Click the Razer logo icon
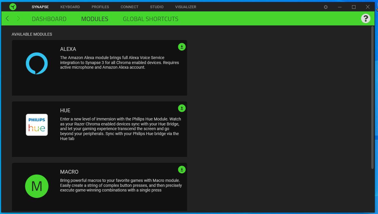Screen dimensions: 378x214 click(x=13, y=7)
